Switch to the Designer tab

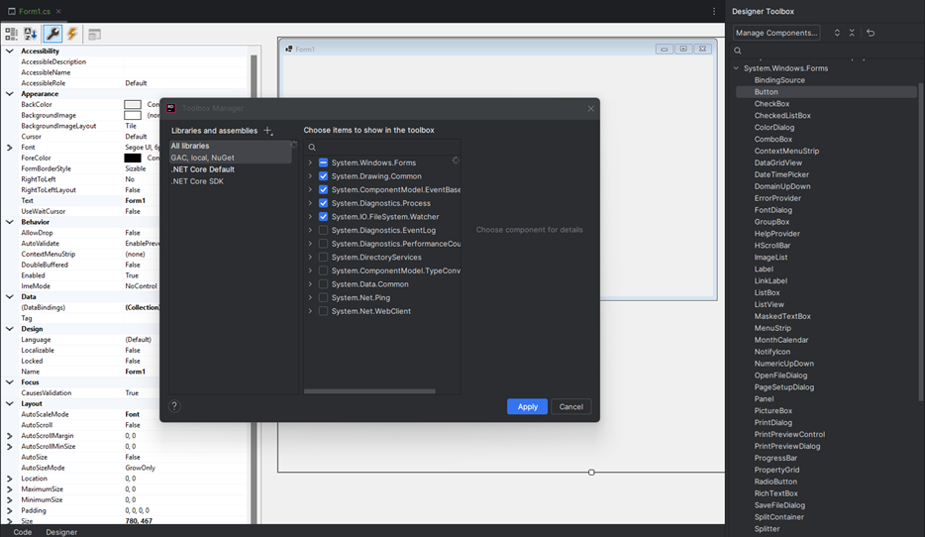pos(61,532)
